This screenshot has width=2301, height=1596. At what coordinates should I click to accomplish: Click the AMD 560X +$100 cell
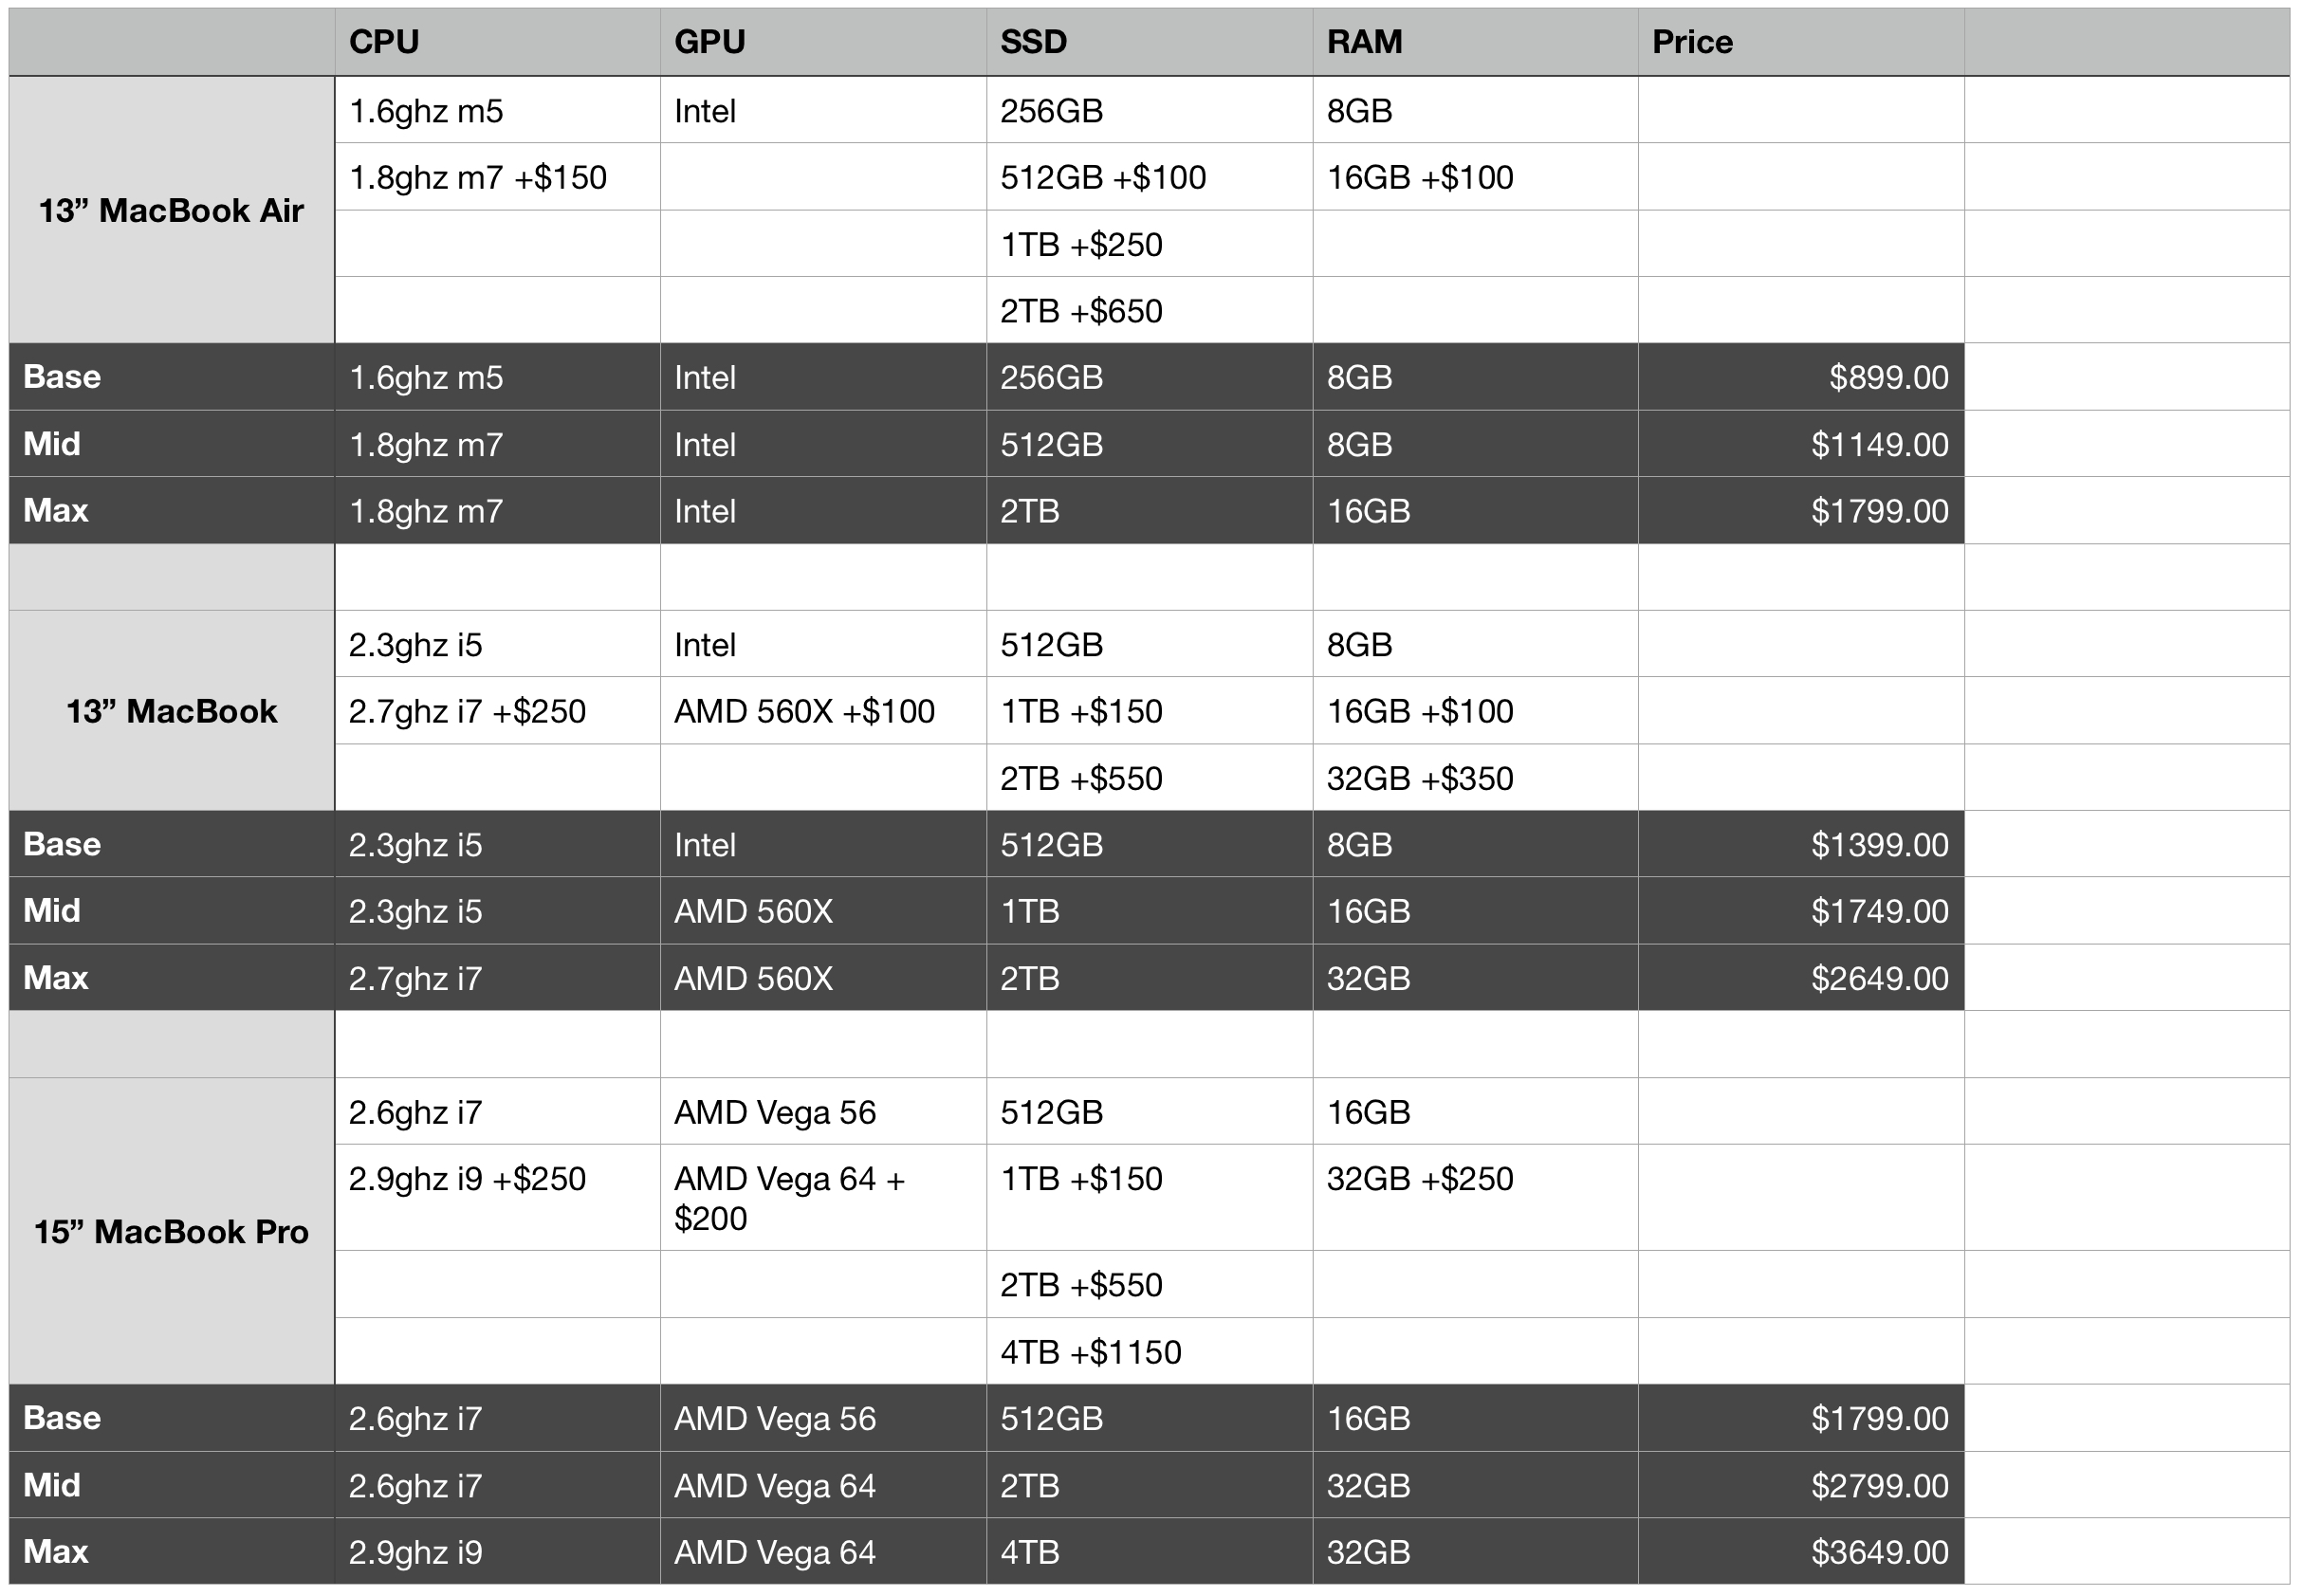(823, 711)
